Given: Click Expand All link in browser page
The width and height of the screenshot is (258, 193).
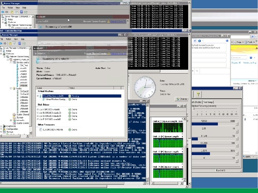Looking at the screenshot, I should click(x=236, y=63).
